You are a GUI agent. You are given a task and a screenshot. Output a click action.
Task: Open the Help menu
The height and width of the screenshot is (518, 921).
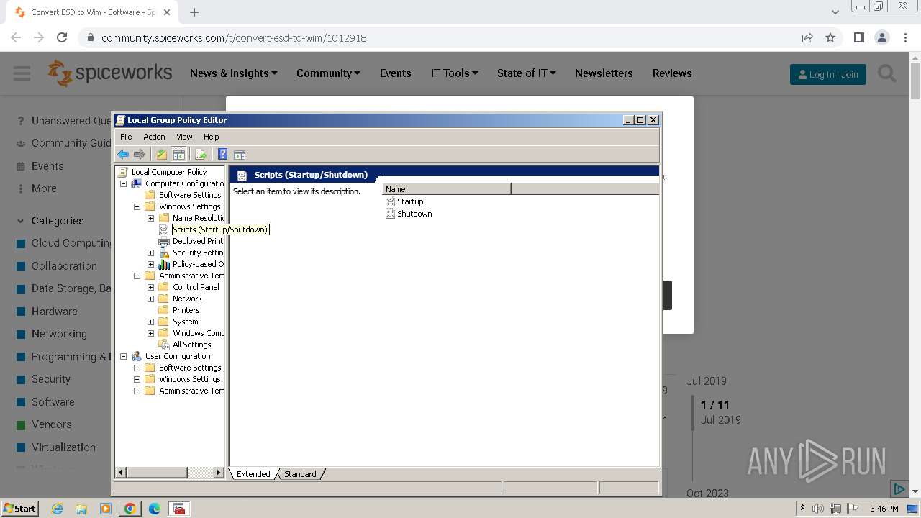pos(211,137)
